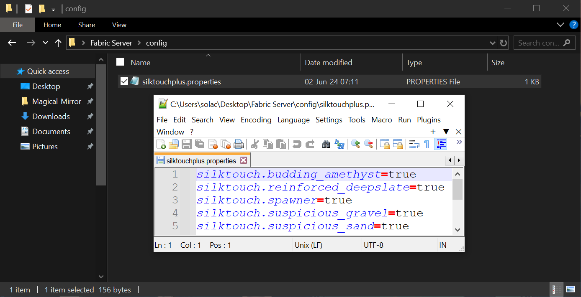Sort by the Size column header
The width and height of the screenshot is (581, 297).
point(515,62)
